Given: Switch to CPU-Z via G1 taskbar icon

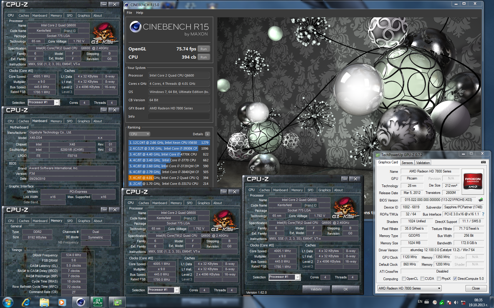Looking at the screenshot, I should pos(98,302).
